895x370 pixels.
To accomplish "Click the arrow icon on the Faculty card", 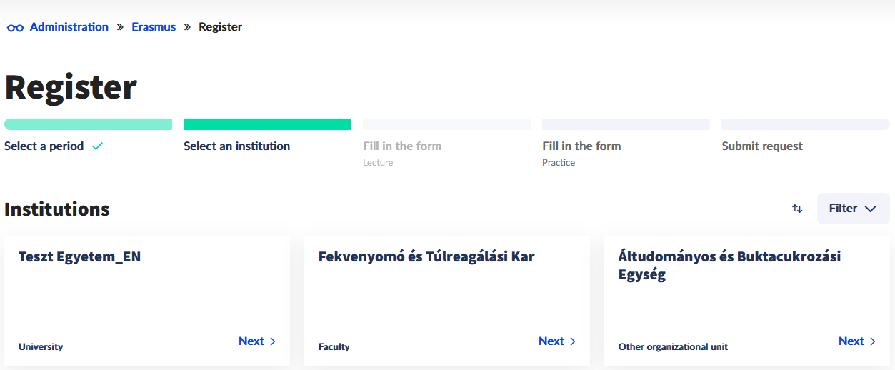I will pyautogui.click(x=572, y=341).
